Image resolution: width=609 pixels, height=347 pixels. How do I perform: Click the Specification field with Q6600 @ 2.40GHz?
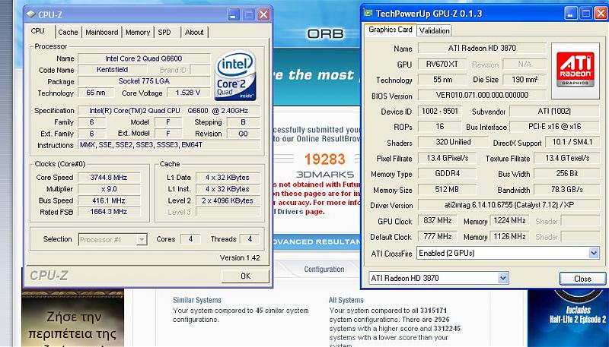(x=169, y=111)
